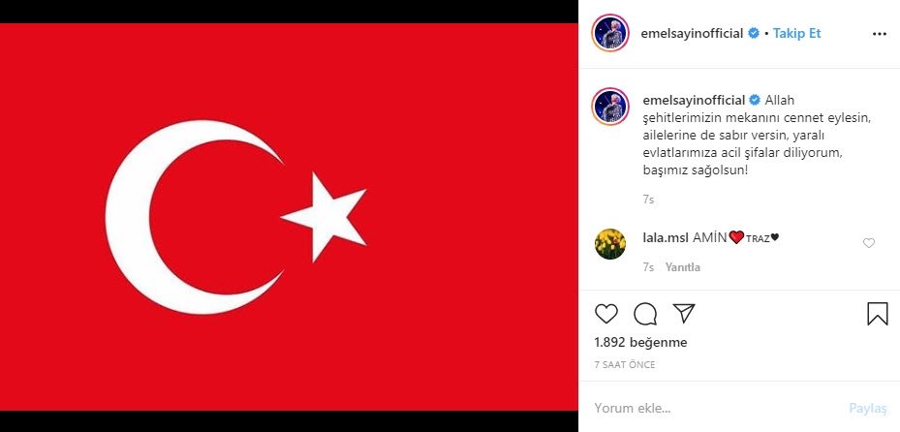Save post with bookmark icon

[877, 314]
